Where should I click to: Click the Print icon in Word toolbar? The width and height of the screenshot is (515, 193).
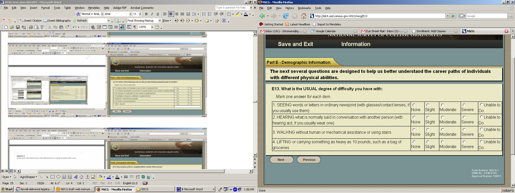pos(31,27)
